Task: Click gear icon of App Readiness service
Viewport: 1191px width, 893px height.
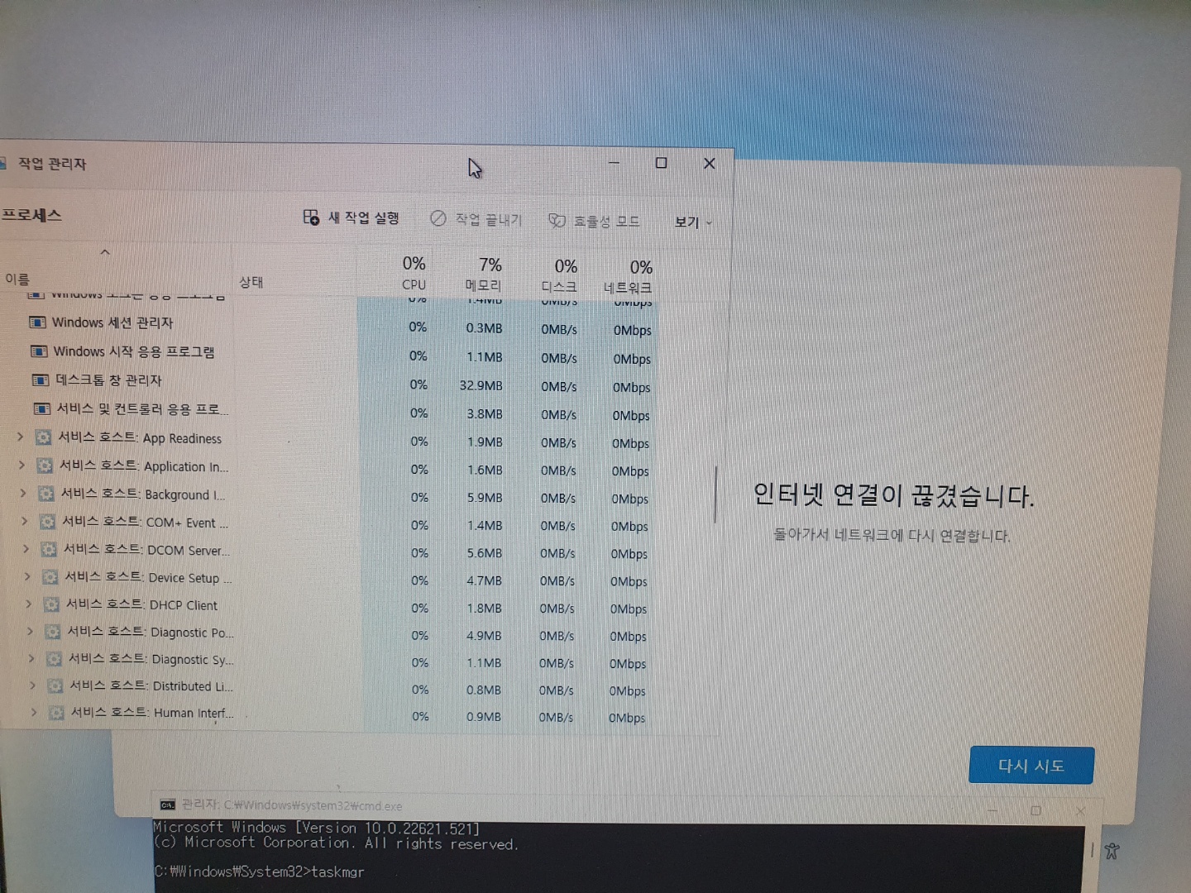Action: pyautogui.click(x=44, y=437)
